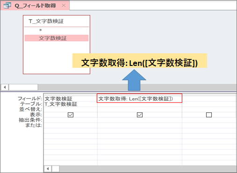Click the 文字数検証 field cell in grid

pyautogui.click(x=71, y=99)
